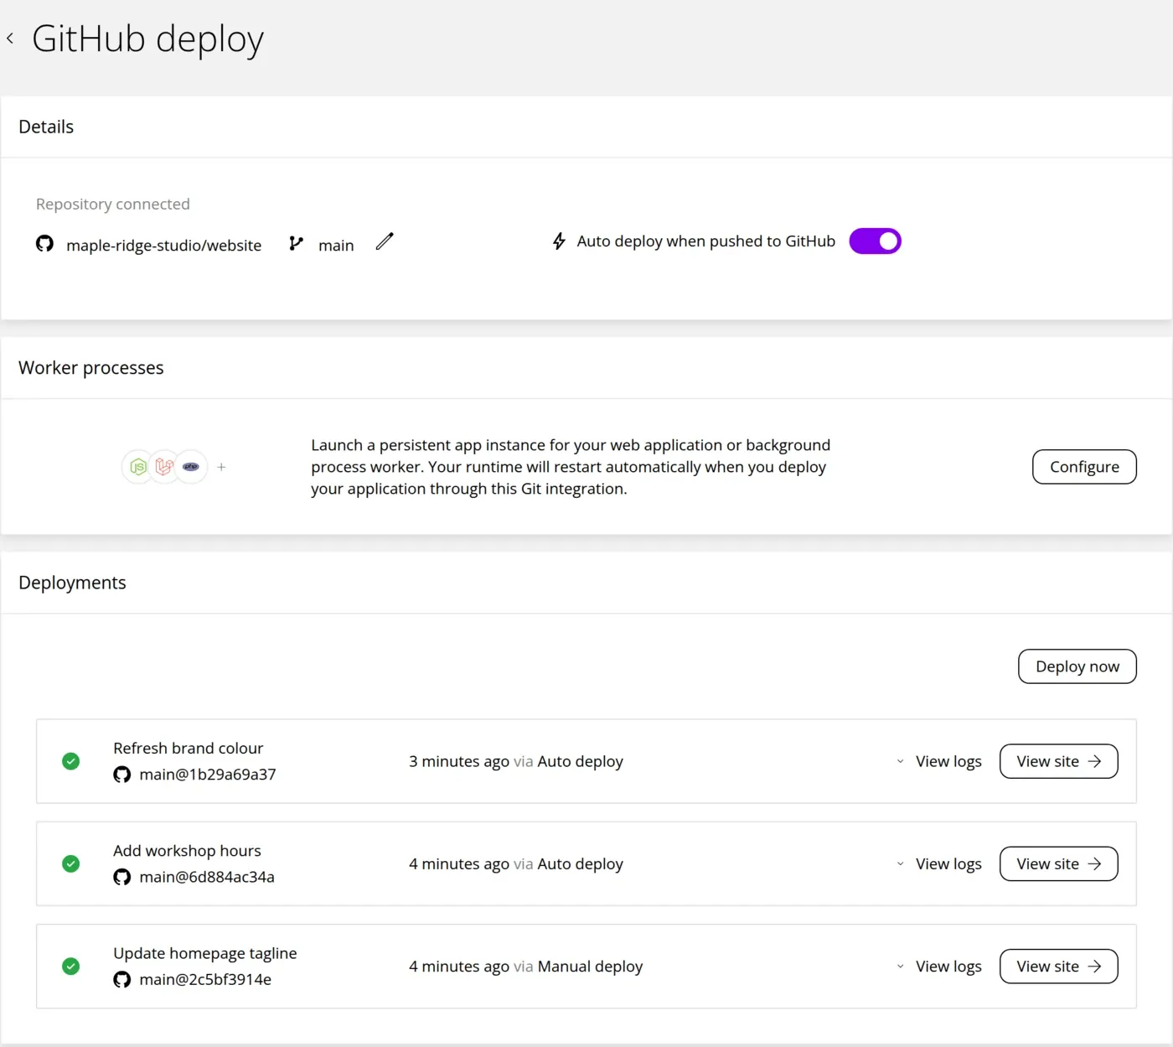Viewport: 1173px width, 1047px height.
Task: View site for Add workshop hours deployment
Action: (1059, 863)
